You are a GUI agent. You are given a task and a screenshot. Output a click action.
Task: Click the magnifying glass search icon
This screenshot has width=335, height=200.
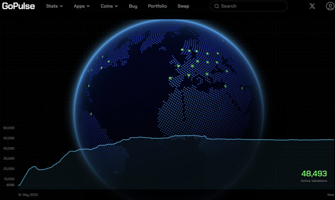coord(217,6)
